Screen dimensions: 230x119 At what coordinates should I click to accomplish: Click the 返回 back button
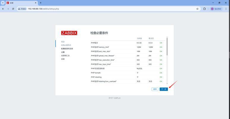click(x=155, y=89)
